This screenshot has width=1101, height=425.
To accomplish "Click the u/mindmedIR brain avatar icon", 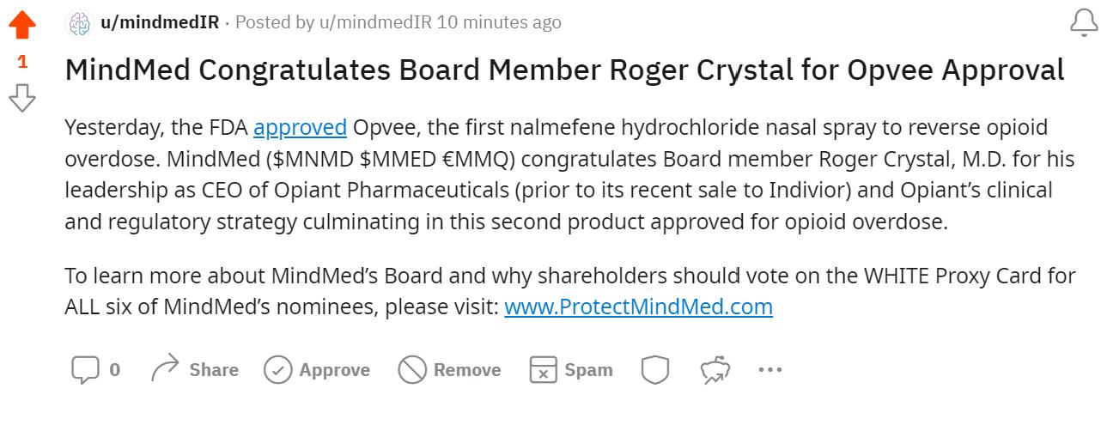I will (x=79, y=23).
